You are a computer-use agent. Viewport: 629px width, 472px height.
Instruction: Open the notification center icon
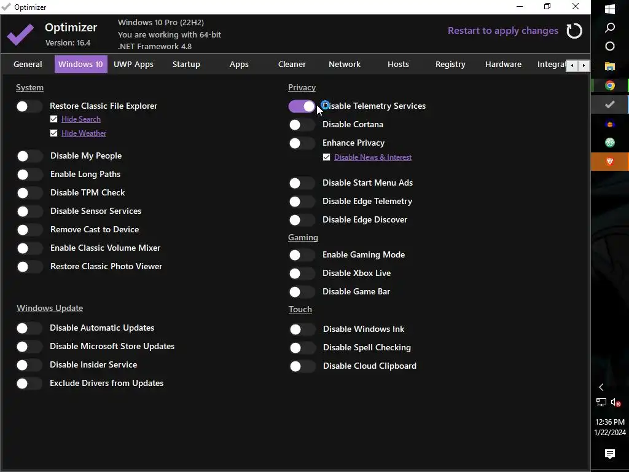(x=610, y=454)
